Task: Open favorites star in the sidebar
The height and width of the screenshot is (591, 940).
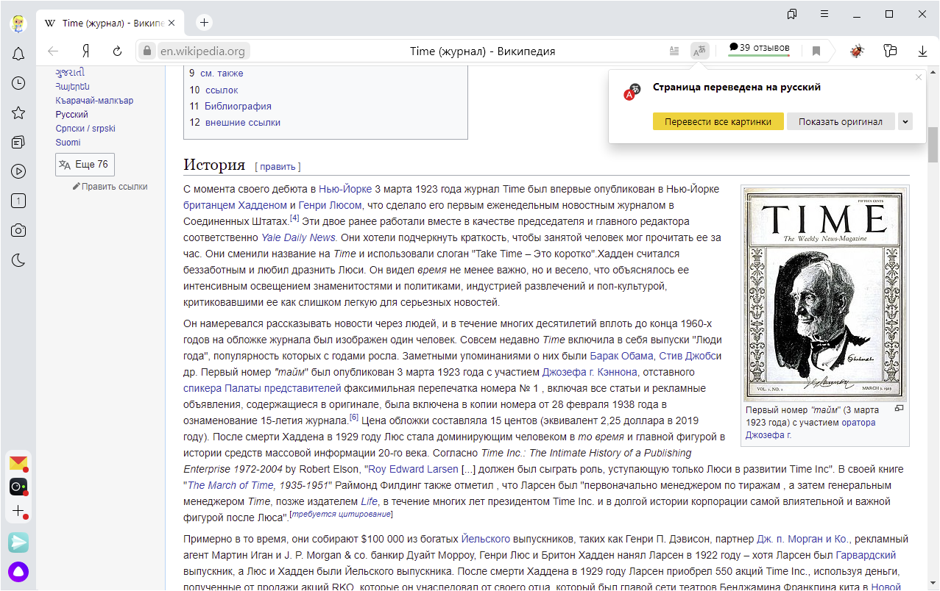Action: [18, 112]
